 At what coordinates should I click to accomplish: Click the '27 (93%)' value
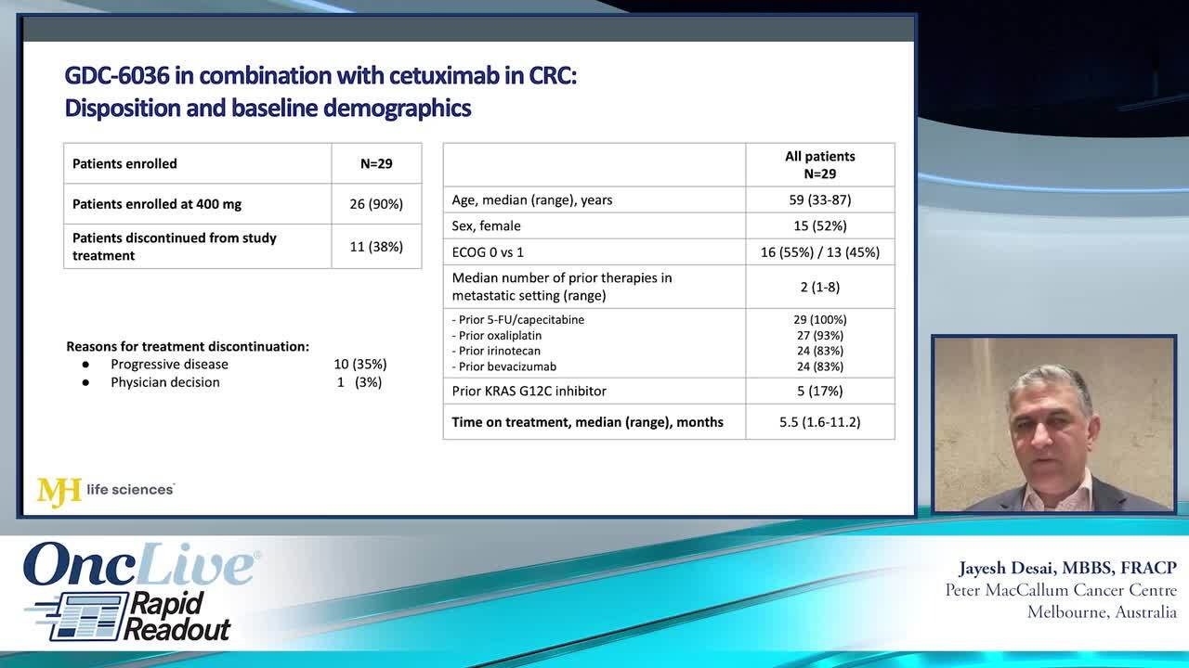click(820, 336)
